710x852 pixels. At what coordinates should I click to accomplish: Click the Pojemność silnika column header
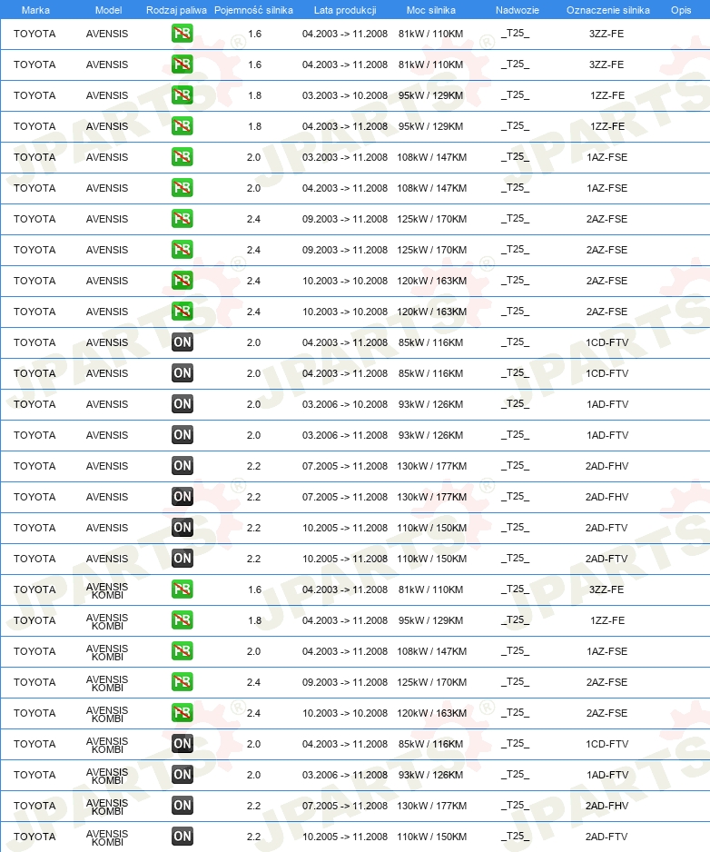point(253,10)
